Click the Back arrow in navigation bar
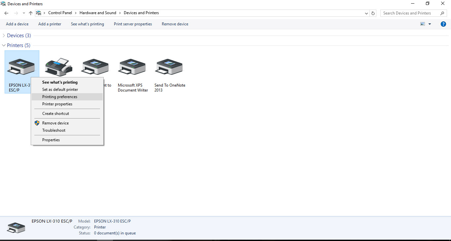Image resolution: width=451 pixels, height=241 pixels. [6, 13]
